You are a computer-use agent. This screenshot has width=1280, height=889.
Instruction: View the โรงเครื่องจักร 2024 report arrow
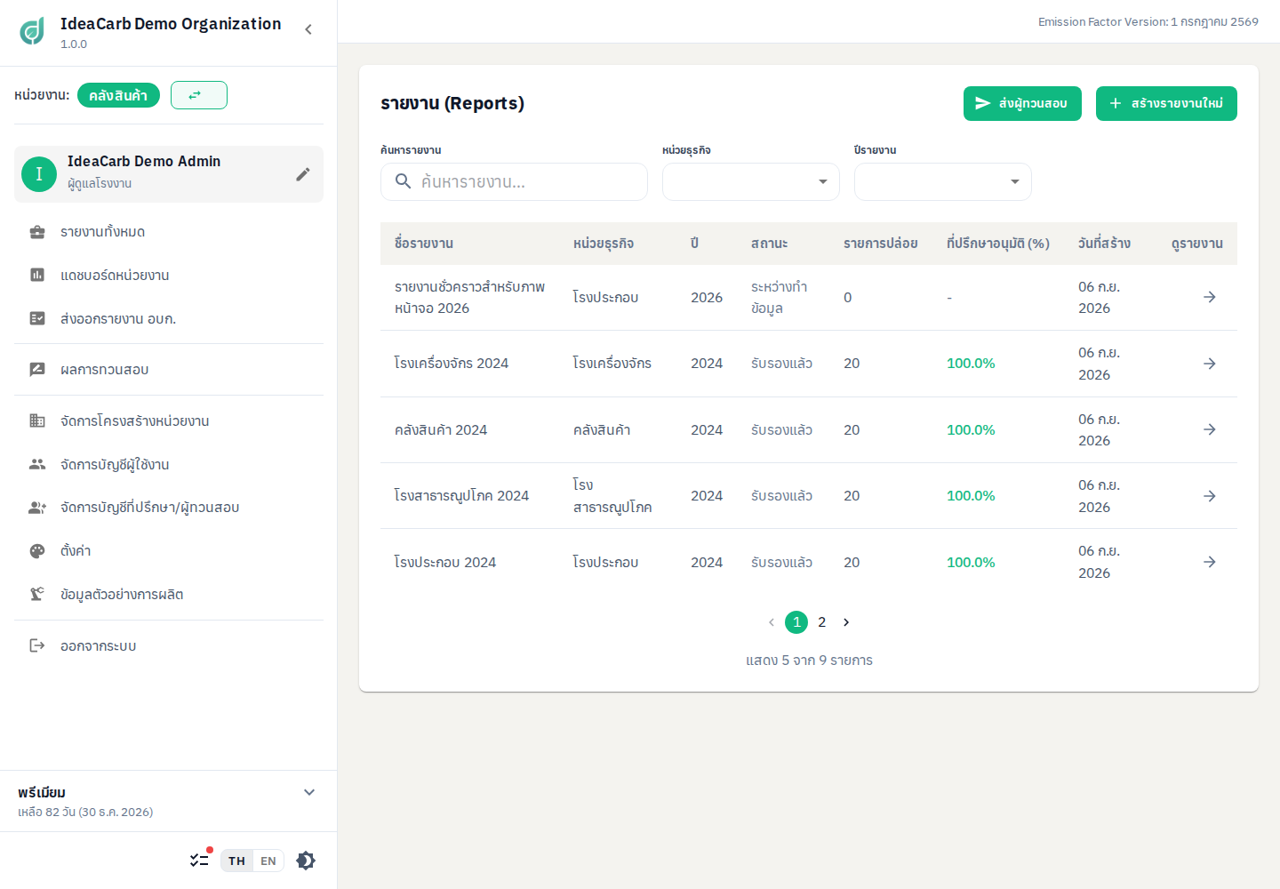[1210, 364]
